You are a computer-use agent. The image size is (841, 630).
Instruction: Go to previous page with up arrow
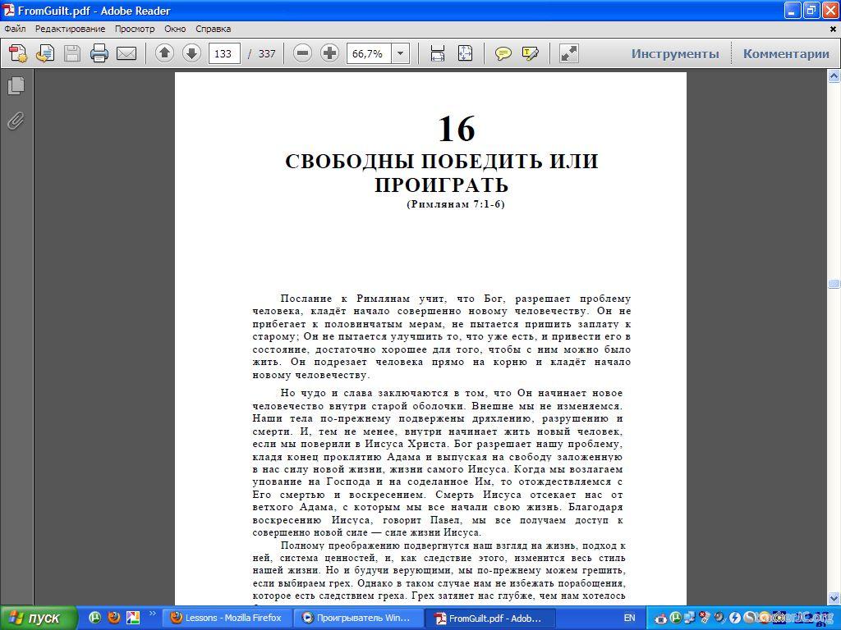(164, 54)
